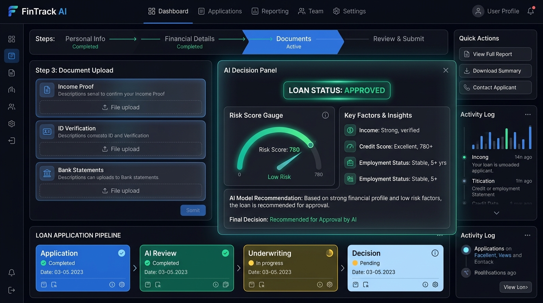The height and width of the screenshot is (303, 543).
Task: Click the briefcase icon beside Stable, 5+ yrs
Action: 350,163
